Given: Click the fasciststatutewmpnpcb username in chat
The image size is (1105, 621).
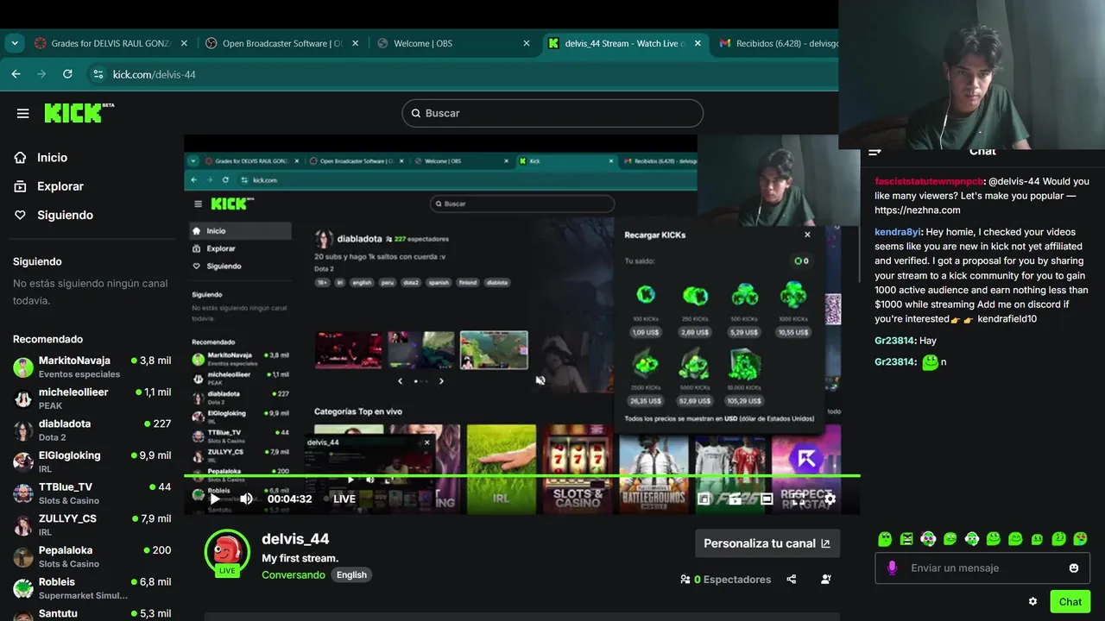Looking at the screenshot, I should (x=928, y=181).
